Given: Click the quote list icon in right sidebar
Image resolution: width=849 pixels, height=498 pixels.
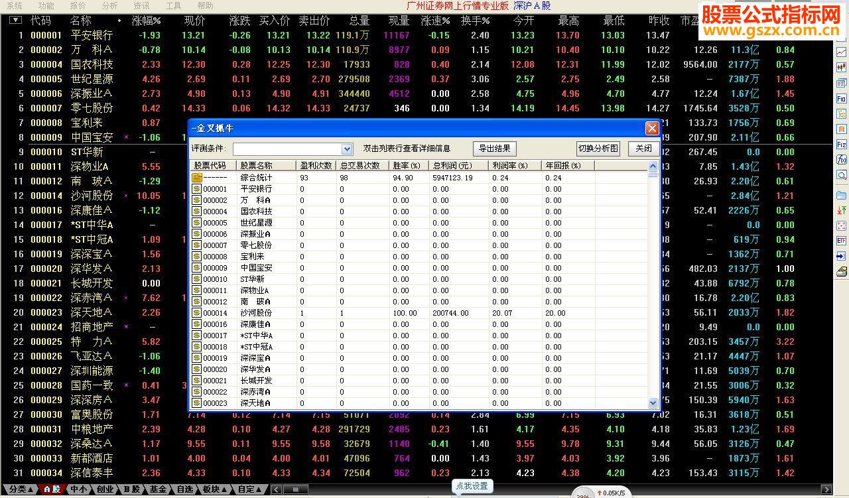Looking at the screenshot, I should click(841, 83).
